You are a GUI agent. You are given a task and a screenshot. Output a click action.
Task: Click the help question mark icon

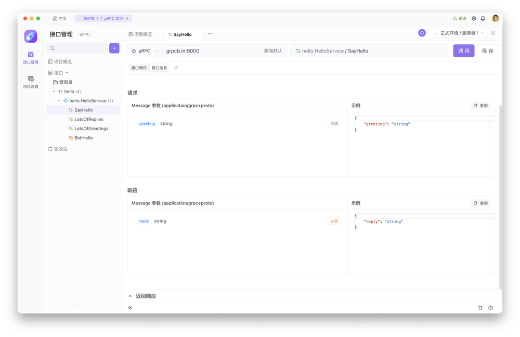pos(490,307)
